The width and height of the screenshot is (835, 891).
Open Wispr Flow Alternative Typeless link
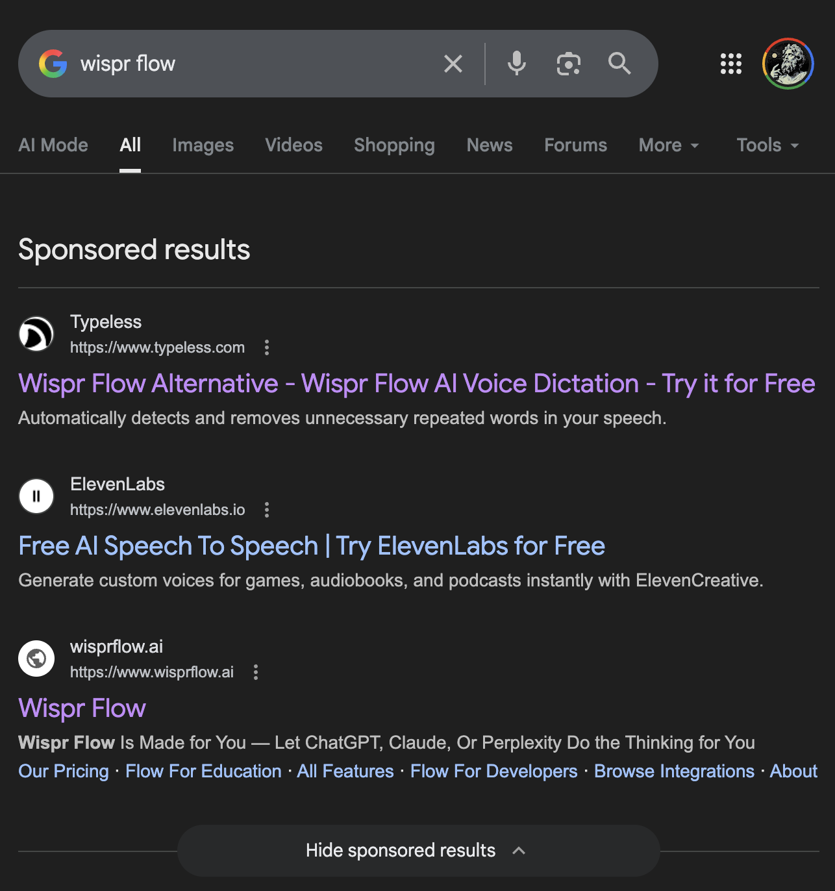click(x=416, y=384)
